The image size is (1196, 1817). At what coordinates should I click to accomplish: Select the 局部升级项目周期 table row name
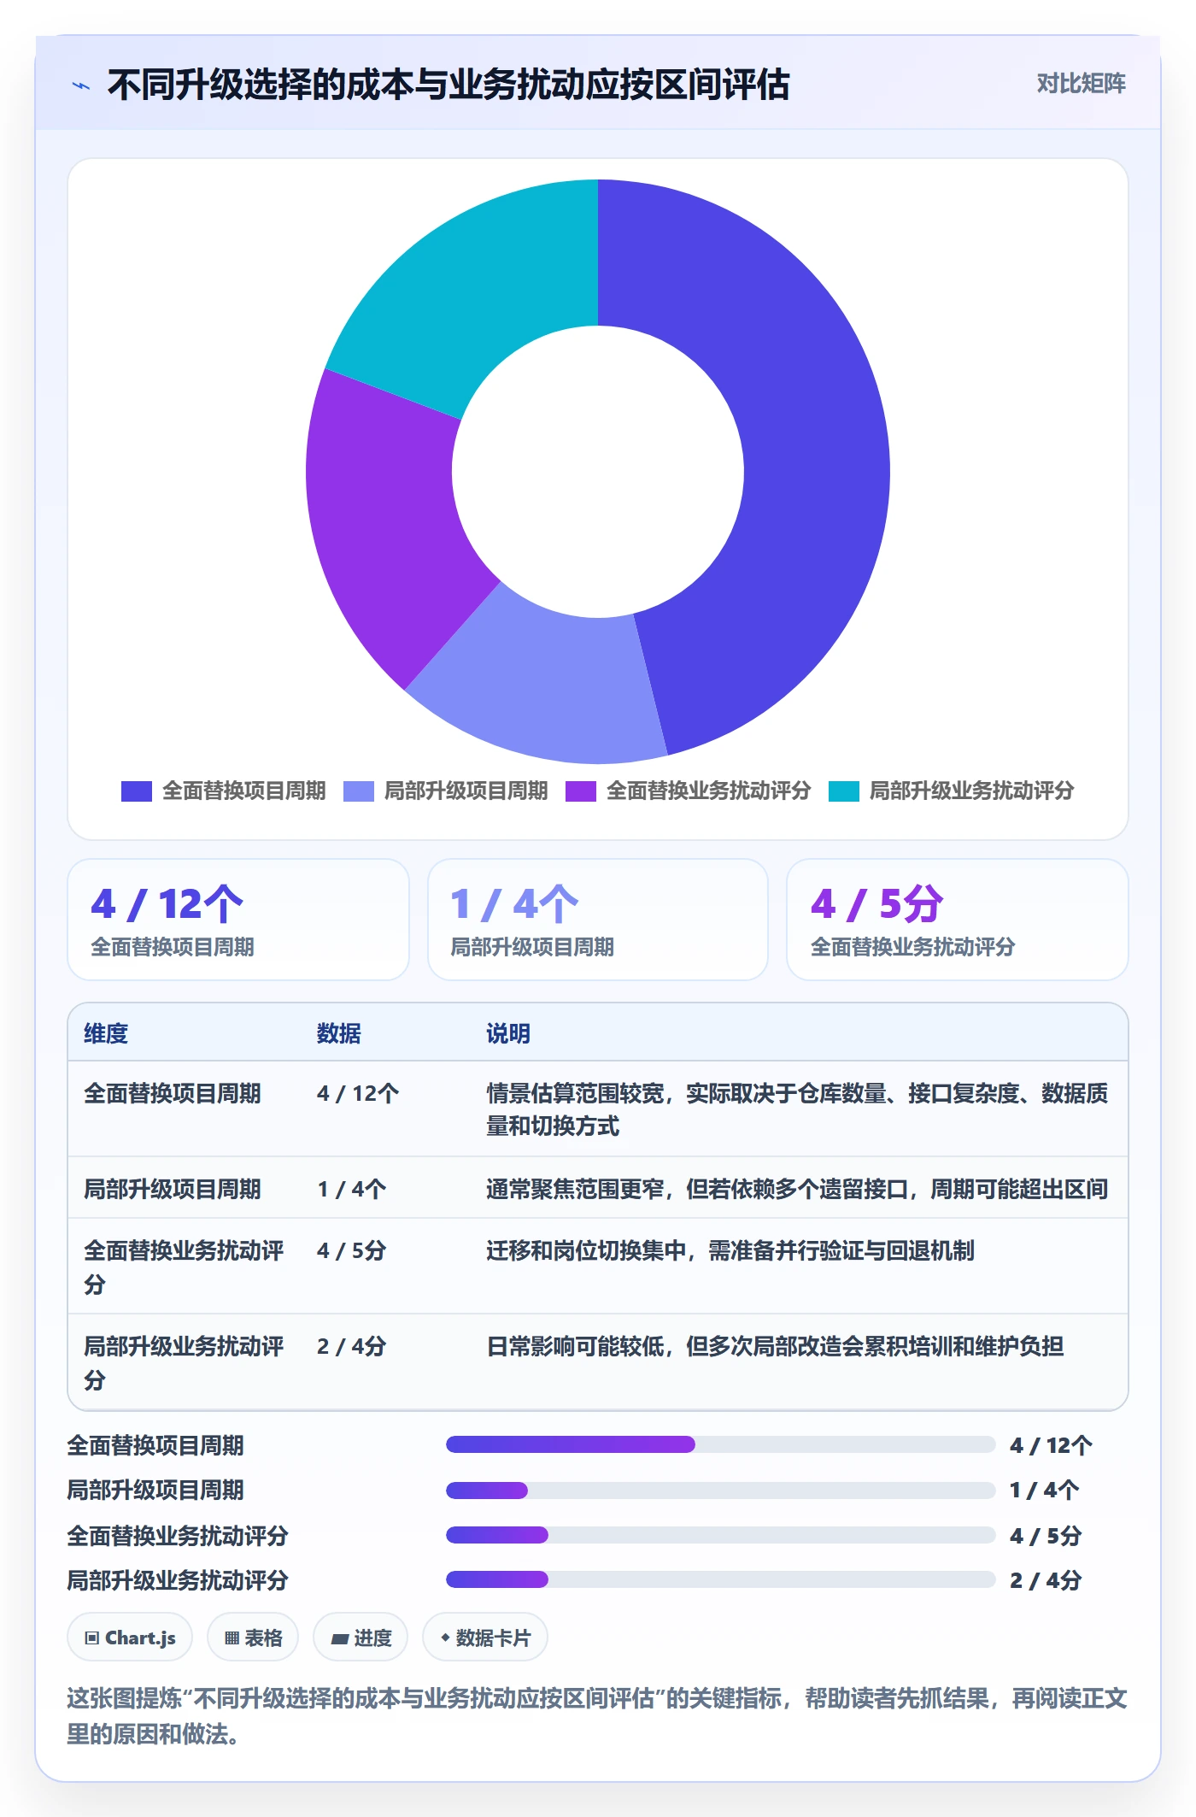pos(173,1189)
